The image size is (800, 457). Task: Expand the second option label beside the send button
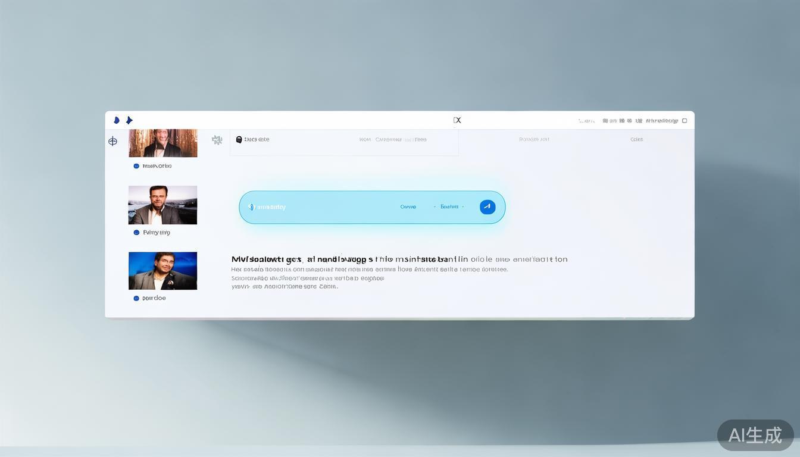(x=449, y=207)
